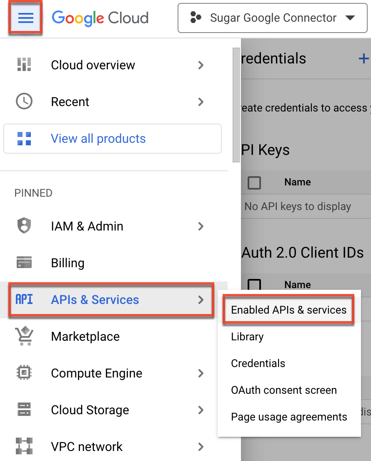The width and height of the screenshot is (371, 461).
Task: Select the Compute Engine chip icon
Action: point(24,373)
